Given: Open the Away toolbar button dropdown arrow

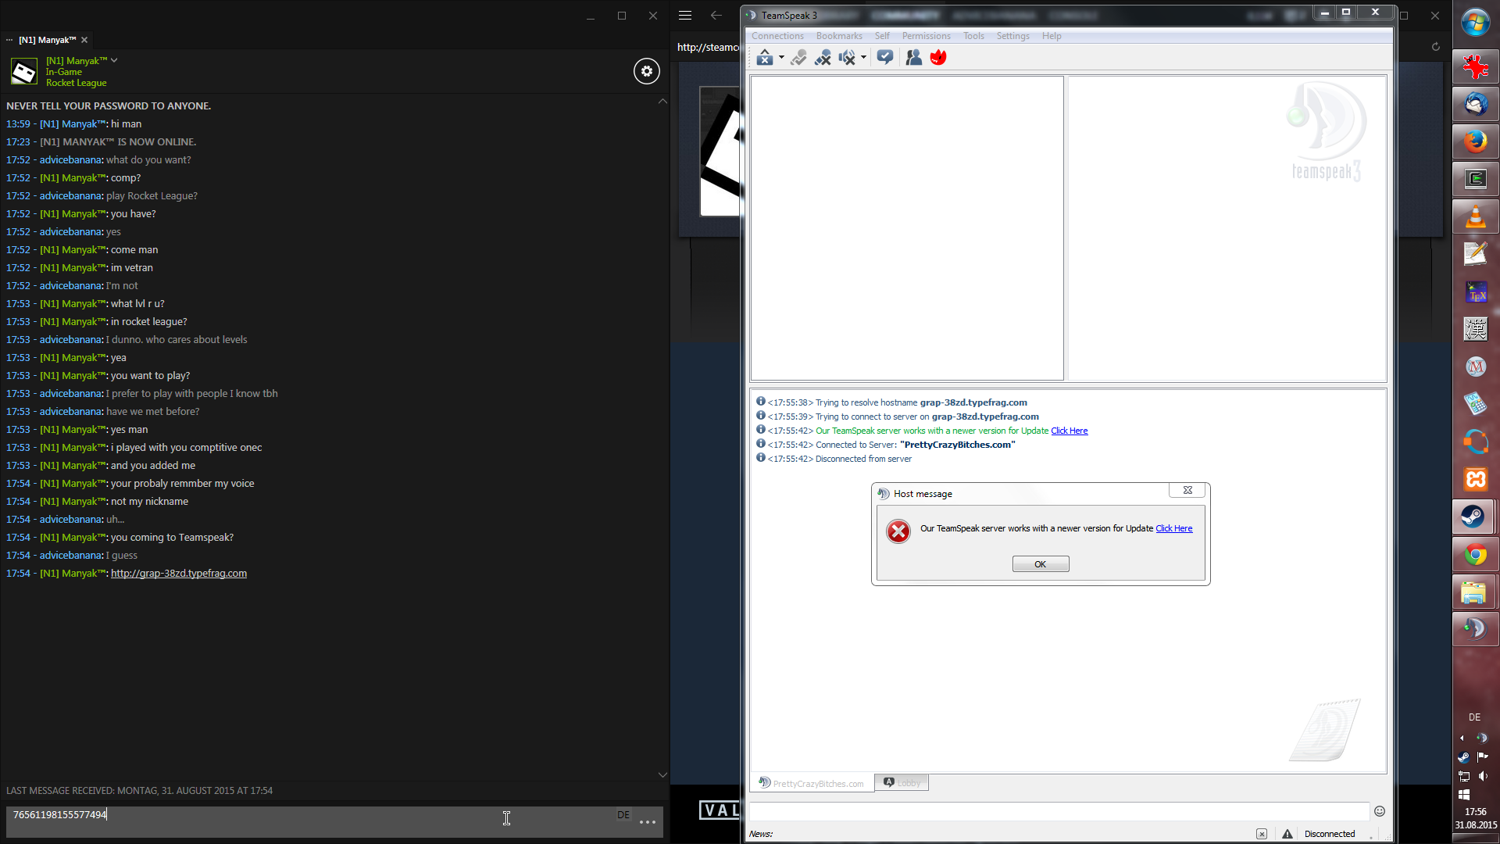Looking at the screenshot, I should click(x=781, y=57).
